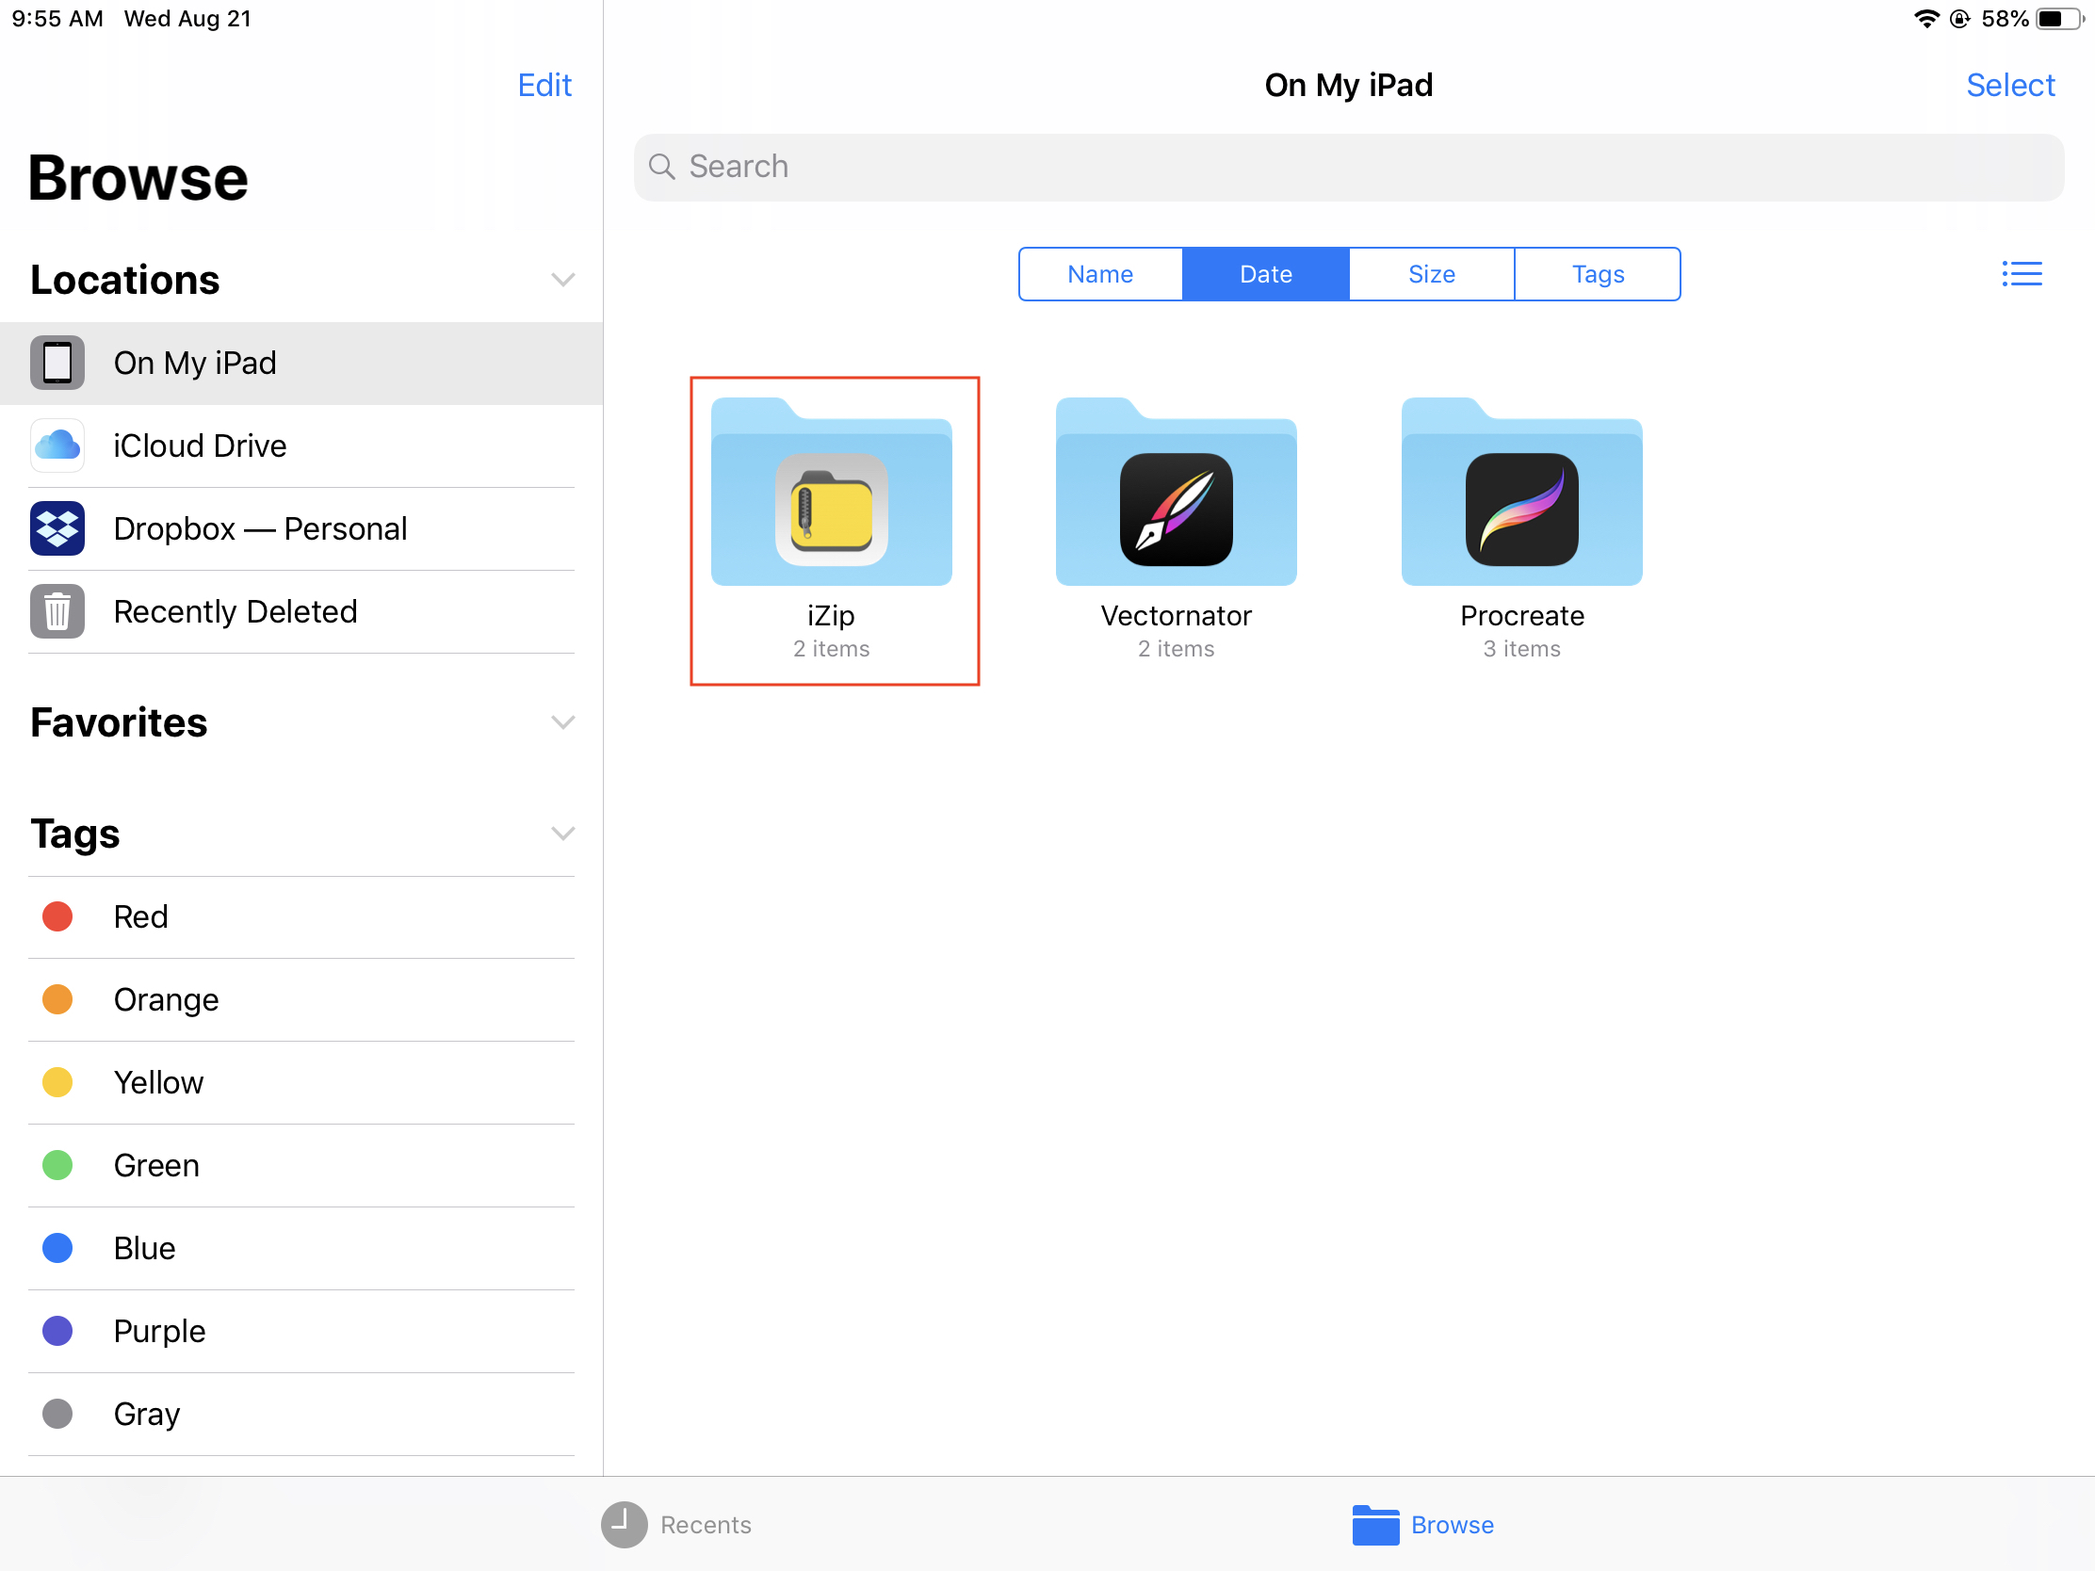Collapse the Tags section
This screenshot has width=2095, height=1571.
point(562,834)
